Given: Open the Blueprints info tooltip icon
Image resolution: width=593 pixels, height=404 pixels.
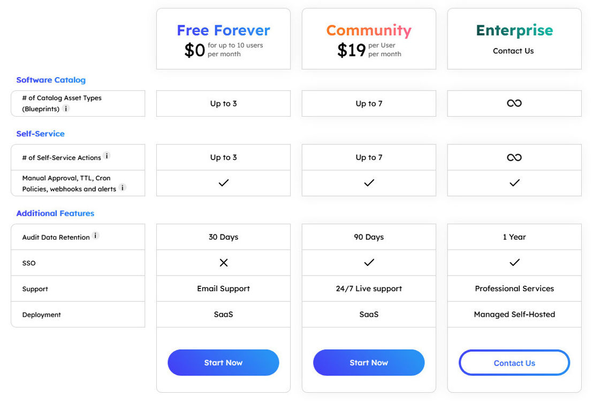Looking at the screenshot, I should [65, 109].
